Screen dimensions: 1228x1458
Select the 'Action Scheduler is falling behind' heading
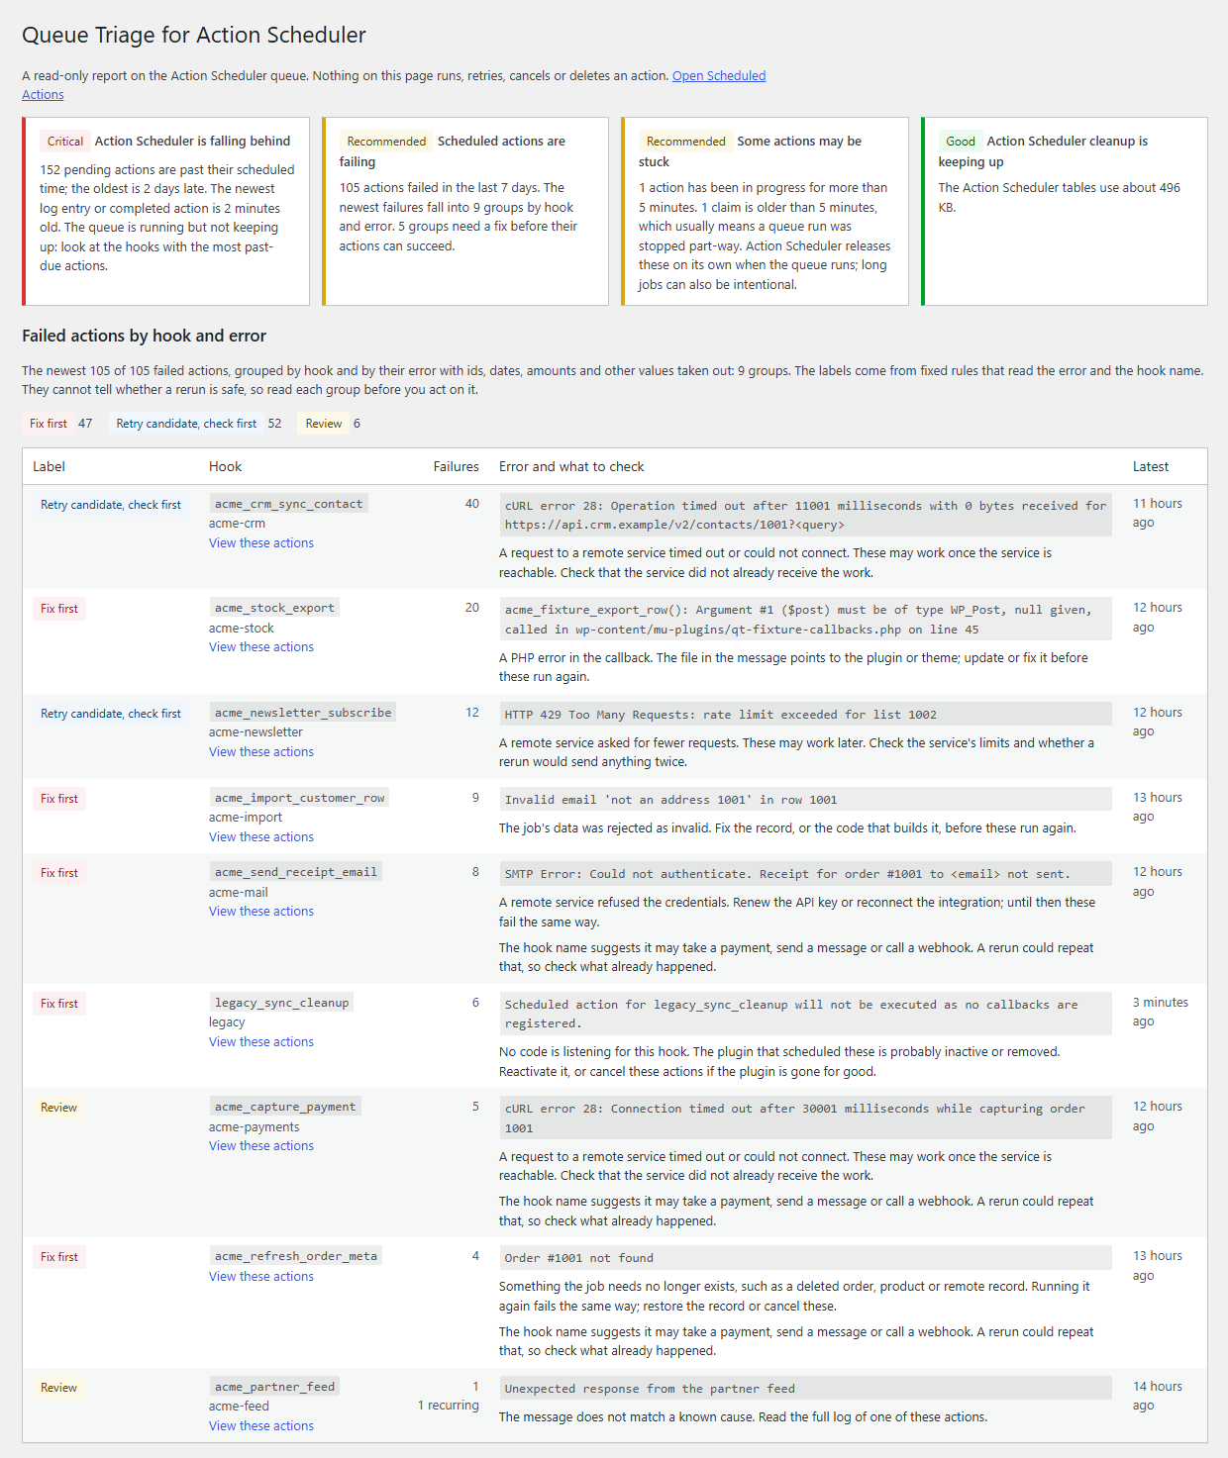[192, 142]
